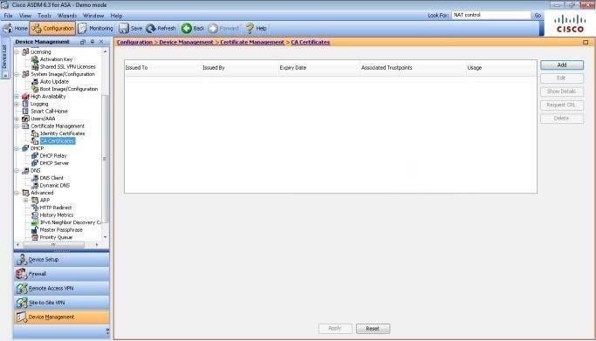Collapse System Image/Configuration node
Viewport: 596px width, 341px height.
[x=17, y=74]
